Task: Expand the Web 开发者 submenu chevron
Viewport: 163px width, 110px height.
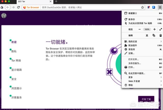Action: 161,81
